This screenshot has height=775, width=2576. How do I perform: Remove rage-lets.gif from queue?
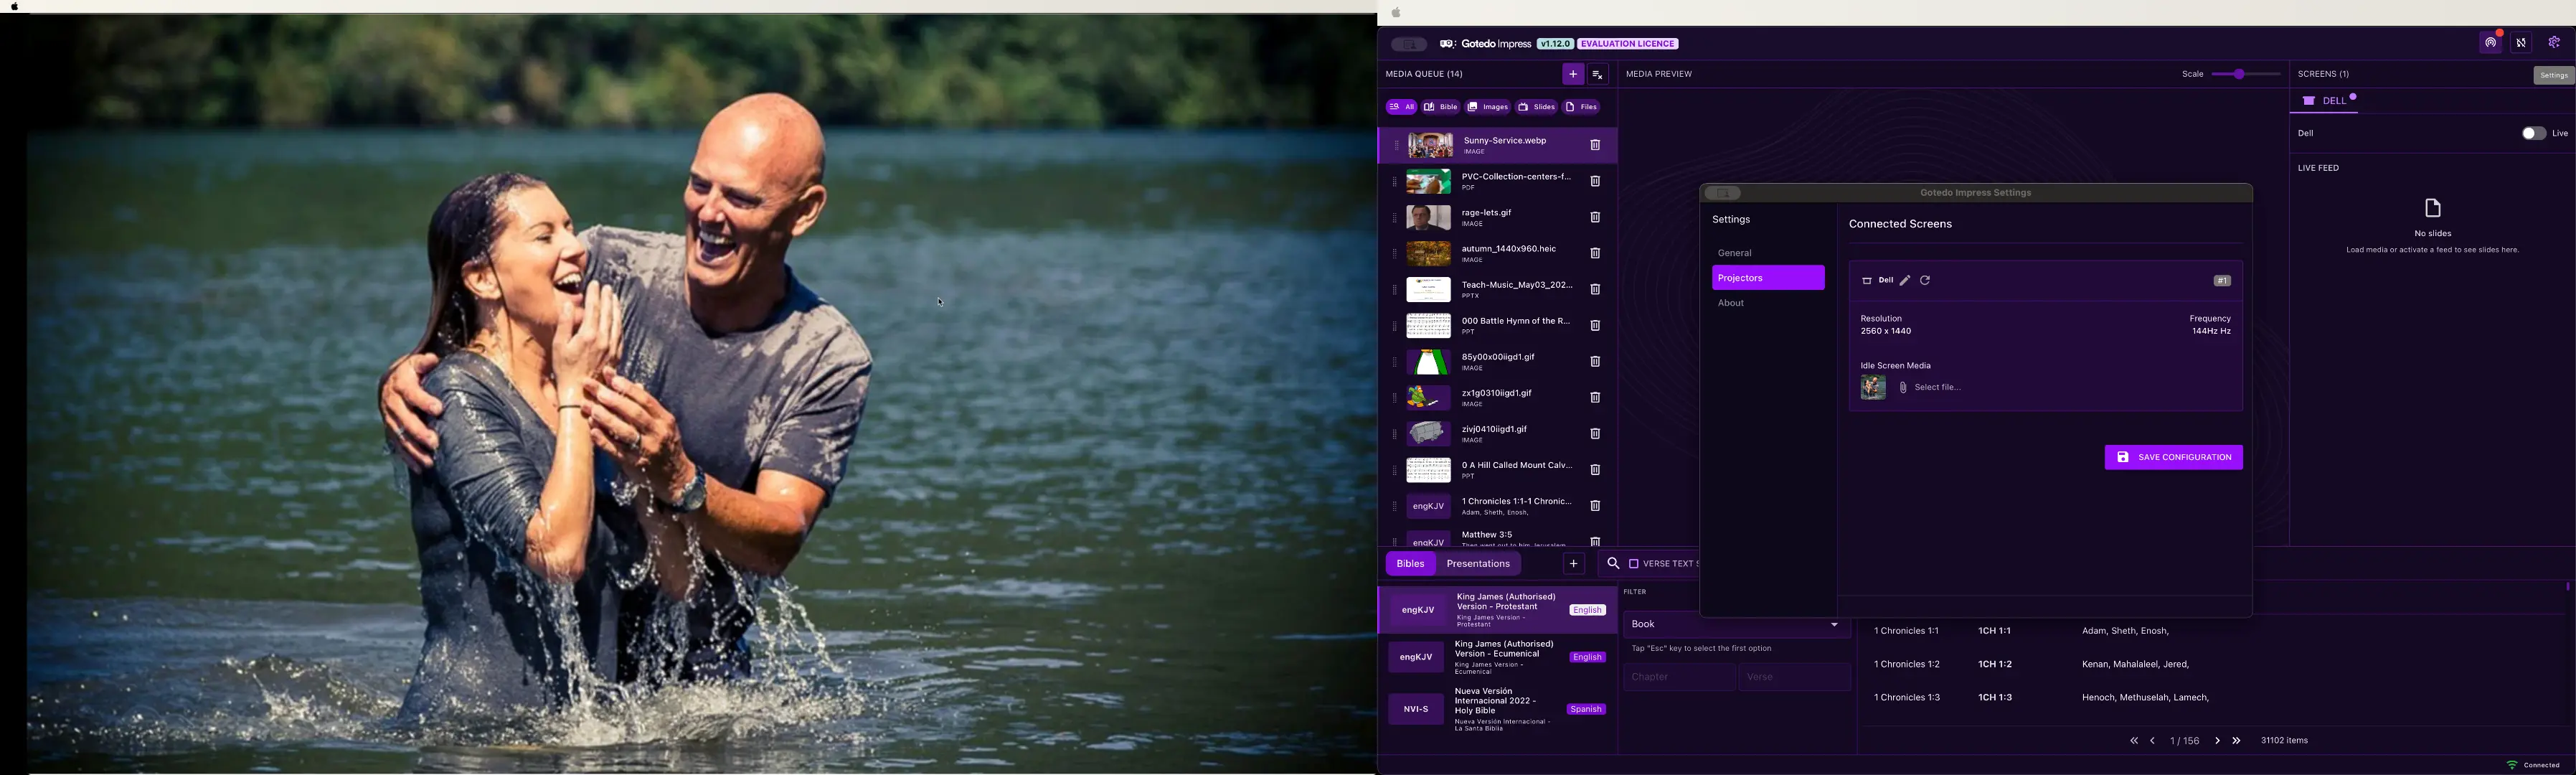click(1596, 218)
